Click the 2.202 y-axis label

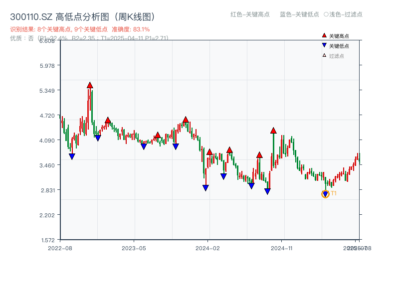click(x=47, y=215)
